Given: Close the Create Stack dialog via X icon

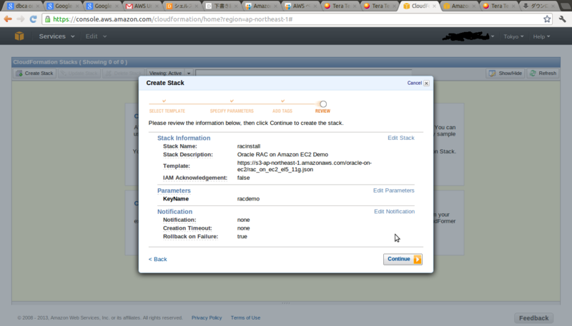Looking at the screenshot, I should pos(426,83).
